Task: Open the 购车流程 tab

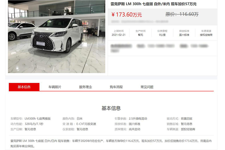Action: tap(116, 87)
